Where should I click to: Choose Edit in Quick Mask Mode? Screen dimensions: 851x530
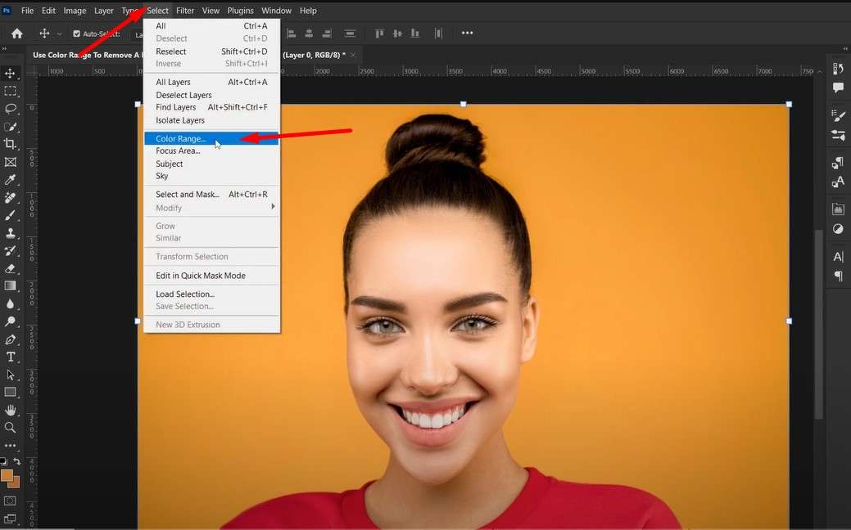(211, 276)
